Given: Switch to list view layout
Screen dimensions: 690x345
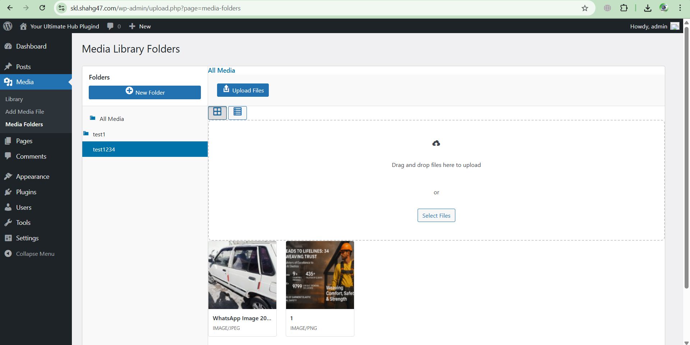Looking at the screenshot, I should pyautogui.click(x=237, y=112).
